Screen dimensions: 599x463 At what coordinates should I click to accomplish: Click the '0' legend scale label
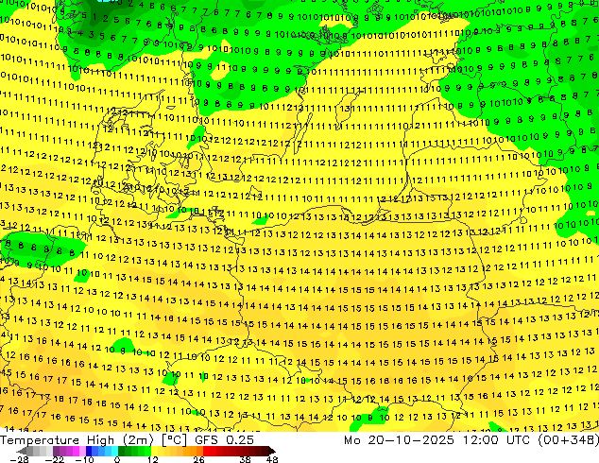(117, 459)
